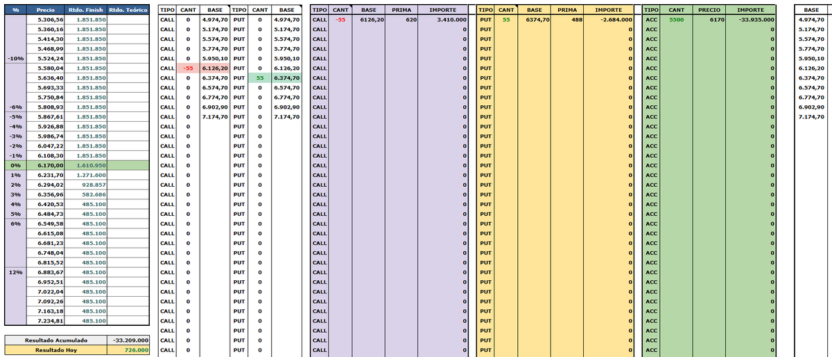Select price 5.986,74
The height and width of the screenshot is (357, 832).
pos(46,136)
